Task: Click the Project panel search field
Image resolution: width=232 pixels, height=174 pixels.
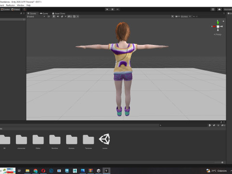Action: pos(183,125)
